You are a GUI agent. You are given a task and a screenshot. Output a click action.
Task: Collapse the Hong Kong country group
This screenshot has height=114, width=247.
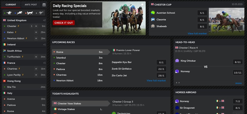[x=24, y=81]
